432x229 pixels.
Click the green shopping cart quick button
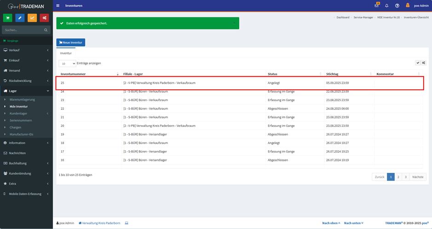point(8,18)
